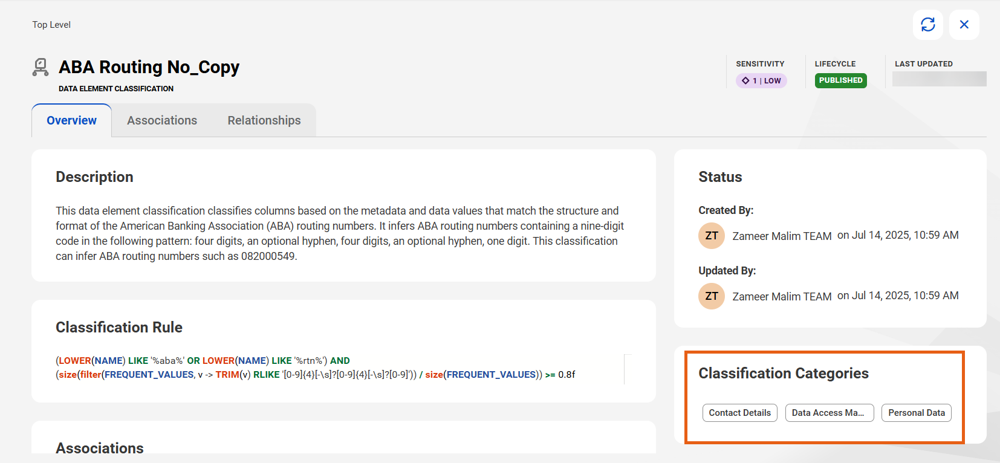Select the Overview tab
The image size is (1000, 463).
[71, 120]
